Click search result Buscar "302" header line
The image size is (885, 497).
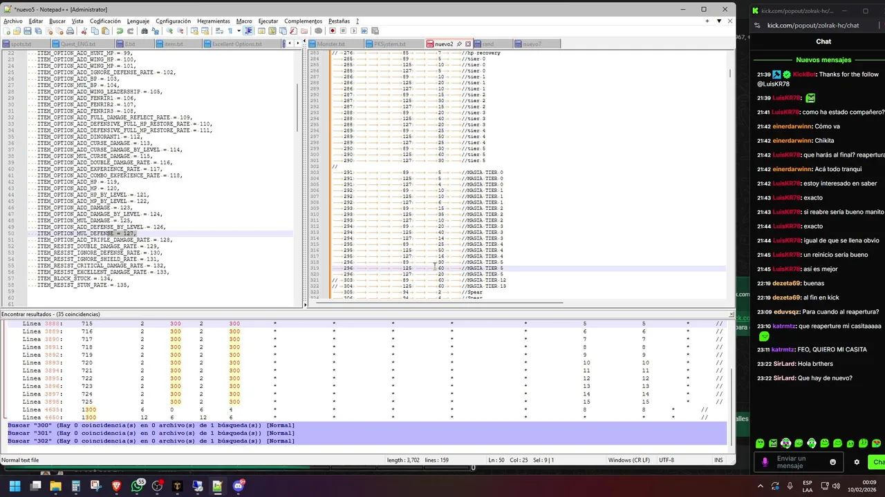[x=366, y=441]
